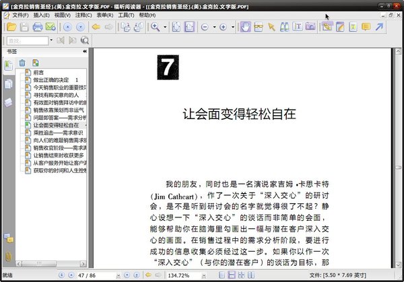
Task: Click the round minus zoom out button
Action: (x=205, y=27)
